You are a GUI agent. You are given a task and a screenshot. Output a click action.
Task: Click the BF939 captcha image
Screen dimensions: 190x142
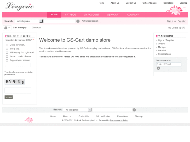pyautogui.click(x=15, y=82)
